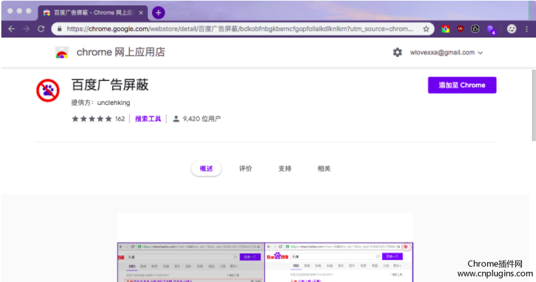Click the browser forward arrow
Image resolution: width=536 pixels, height=282 pixels.
[26, 29]
